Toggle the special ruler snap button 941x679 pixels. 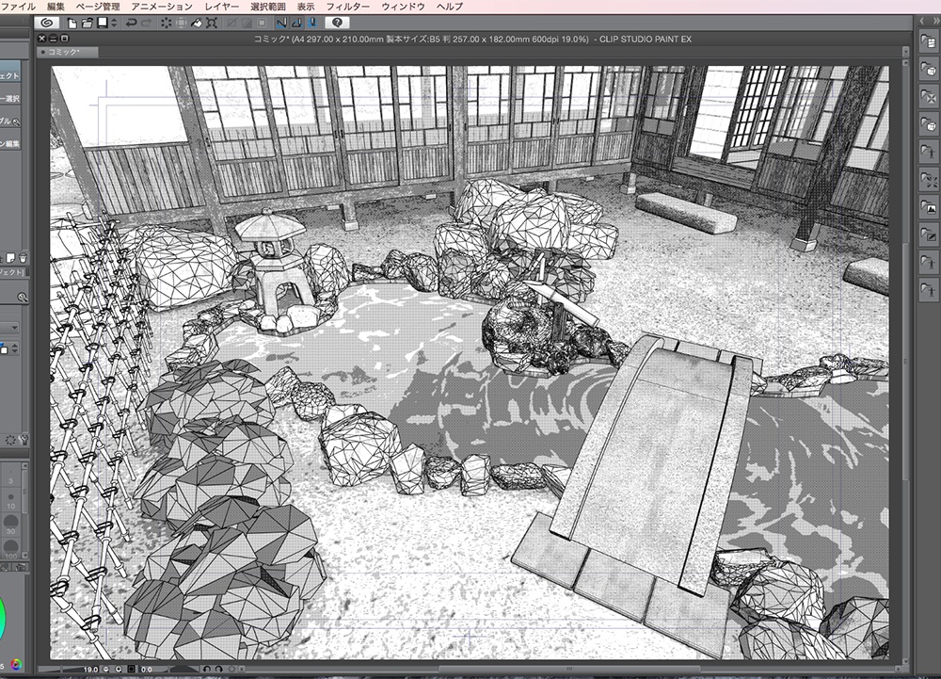tap(311, 24)
